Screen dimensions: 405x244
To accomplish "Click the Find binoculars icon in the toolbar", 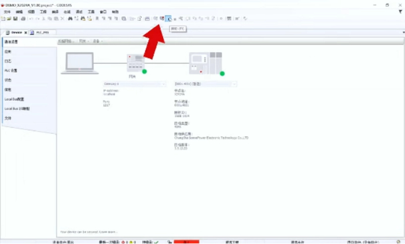I will (x=70, y=19).
